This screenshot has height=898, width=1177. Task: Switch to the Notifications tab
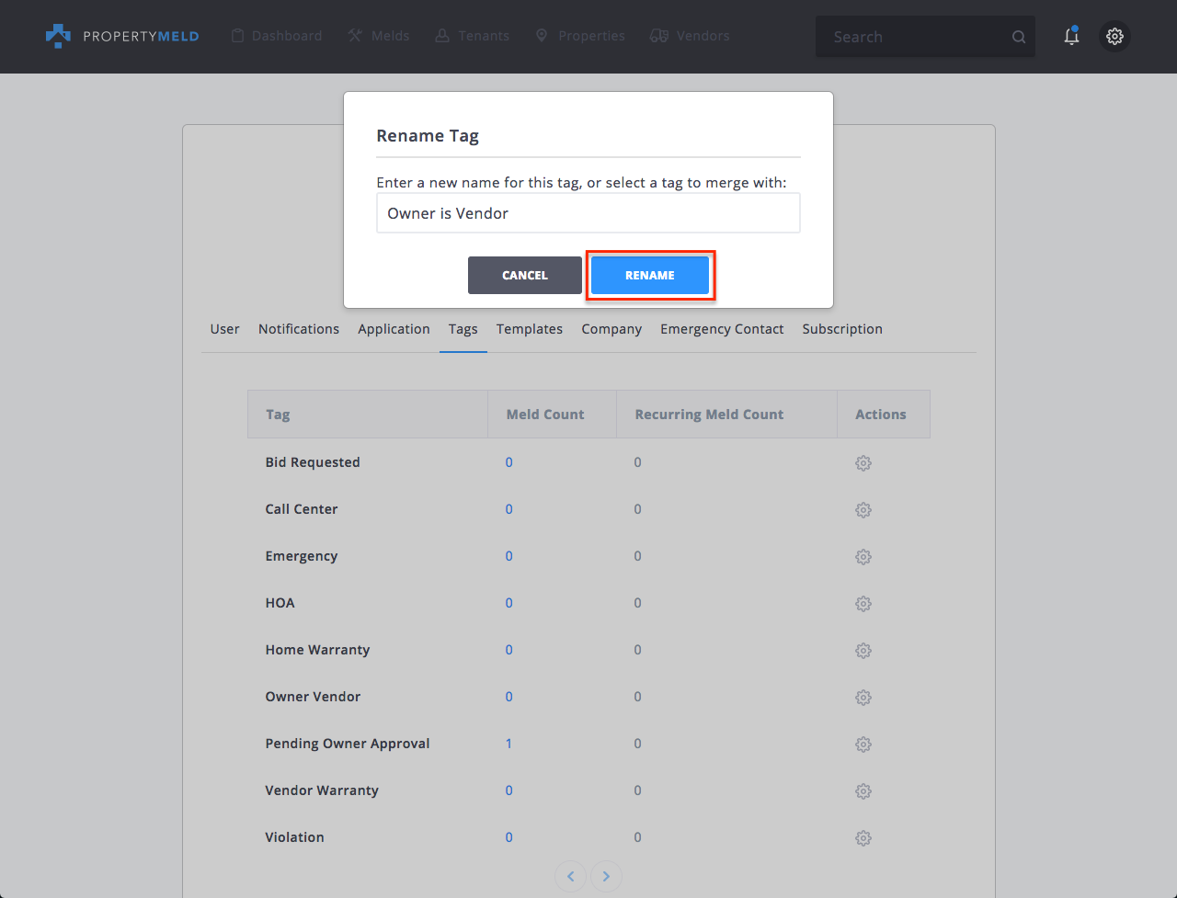(299, 329)
